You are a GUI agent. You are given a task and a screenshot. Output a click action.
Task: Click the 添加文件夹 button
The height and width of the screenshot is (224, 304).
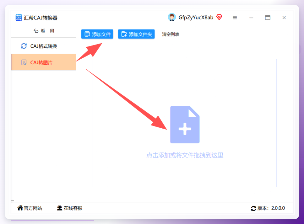click(x=136, y=34)
